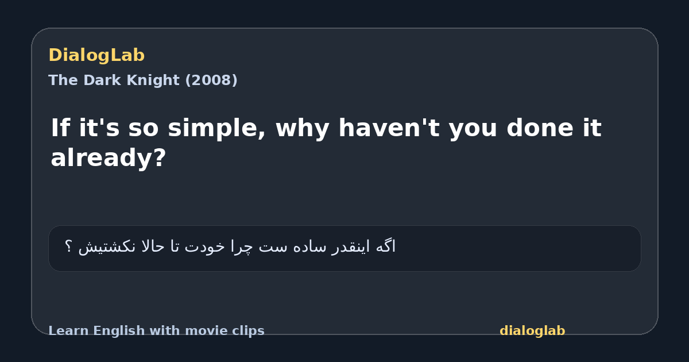Click the year "(2008)" in the subtitle
Screen dimensions: 689x362
pyautogui.click(x=211, y=80)
